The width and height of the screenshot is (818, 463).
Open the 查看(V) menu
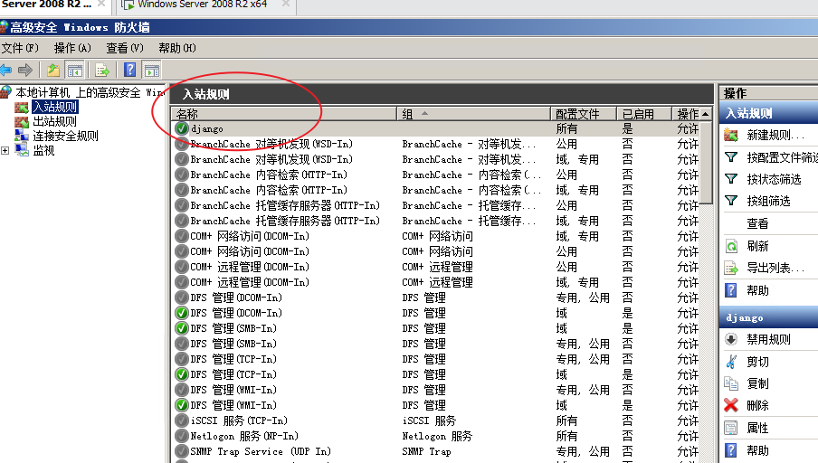point(124,48)
